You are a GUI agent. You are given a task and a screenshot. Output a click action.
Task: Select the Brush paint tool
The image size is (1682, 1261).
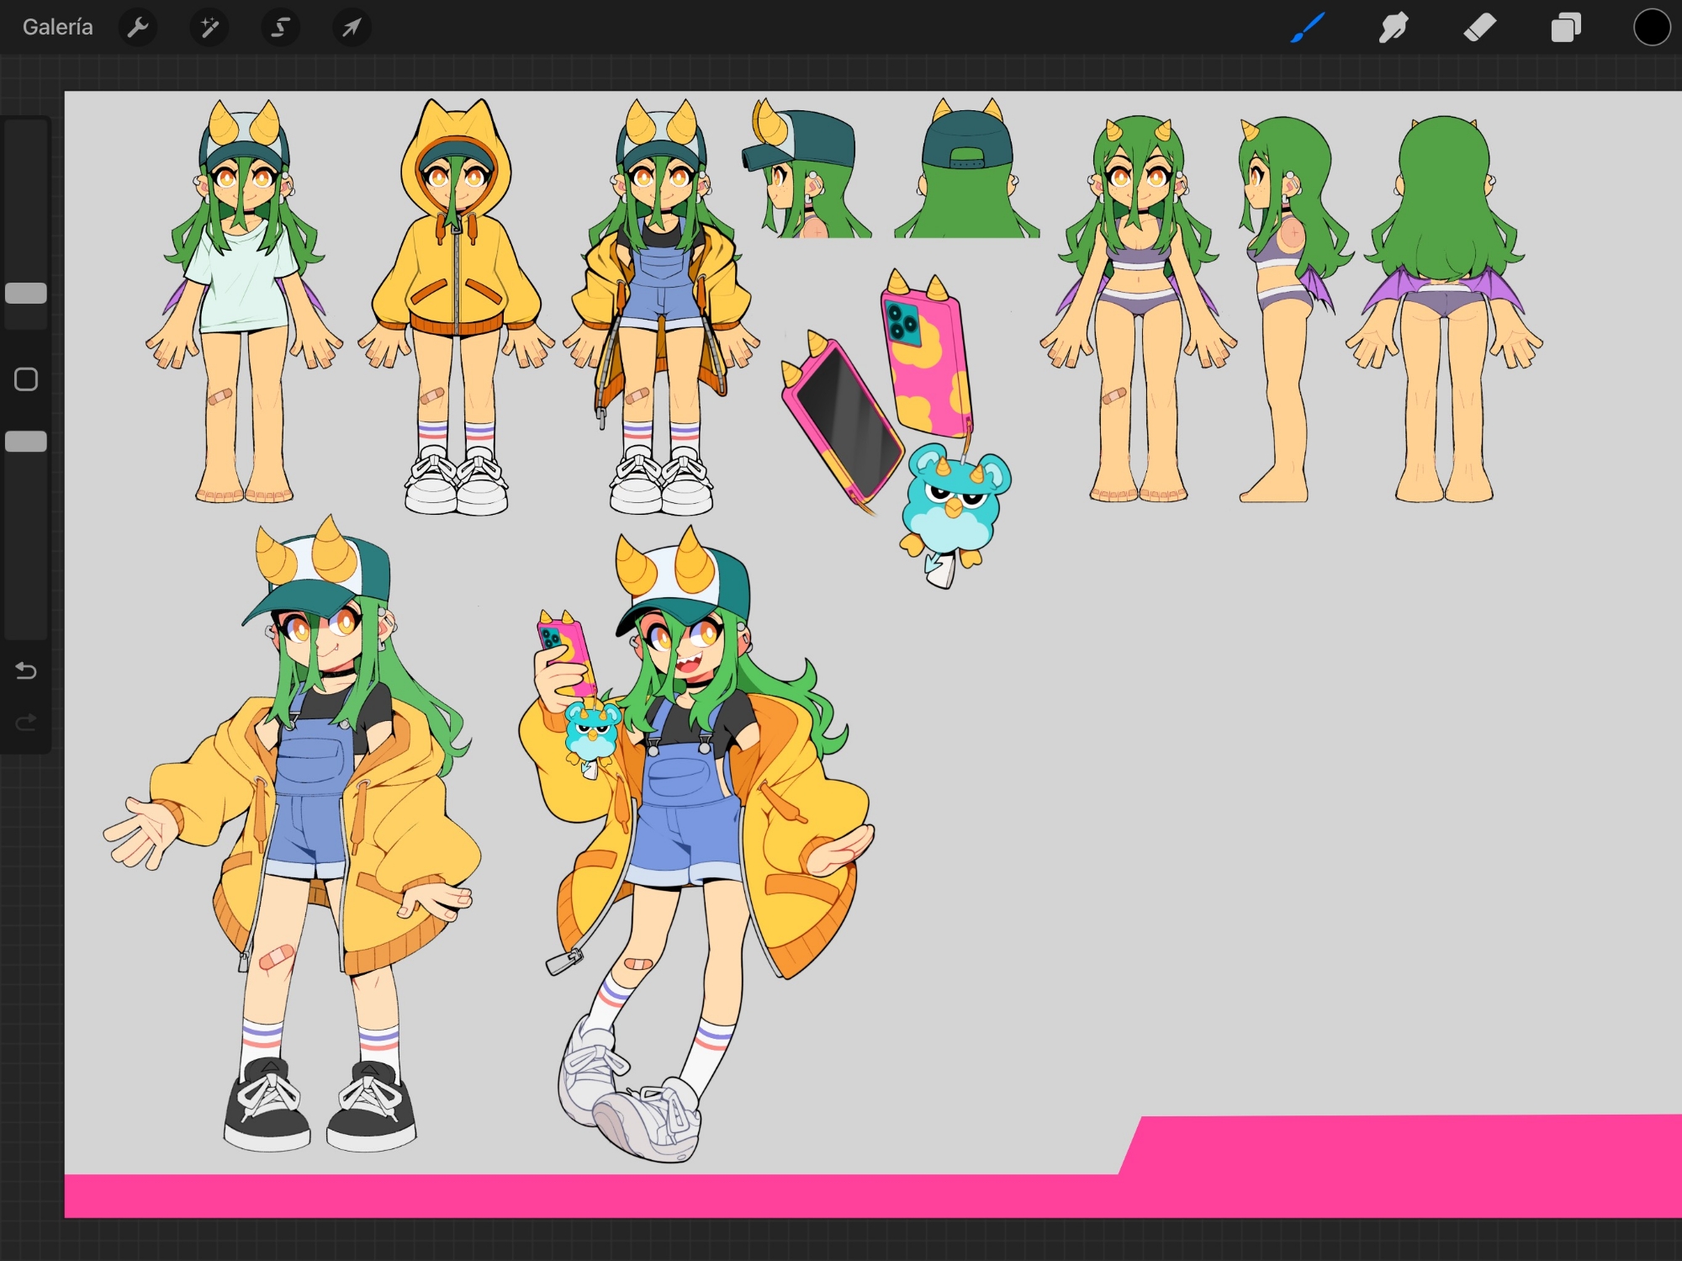tap(1308, 28)
